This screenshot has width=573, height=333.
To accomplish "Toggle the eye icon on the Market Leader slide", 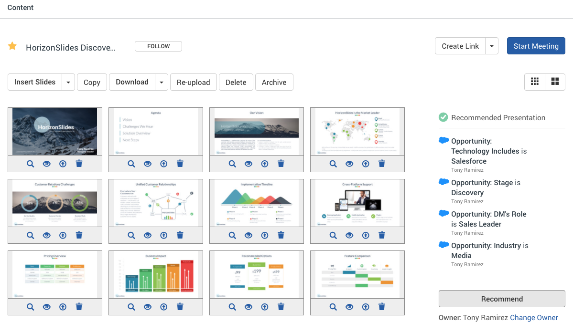I will click(x=349, y=164).
